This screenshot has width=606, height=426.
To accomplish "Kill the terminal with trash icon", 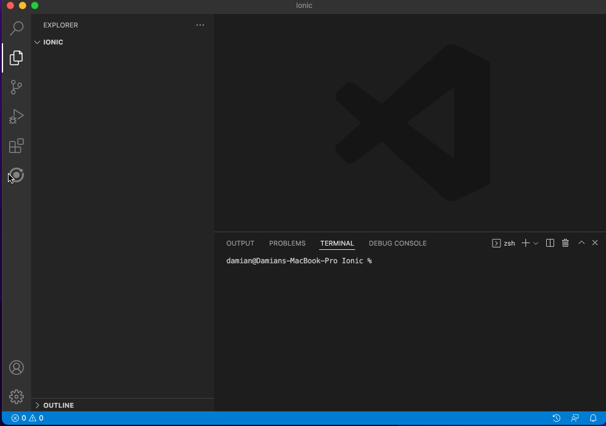I will pyautogui.click(x=565, y=243).
